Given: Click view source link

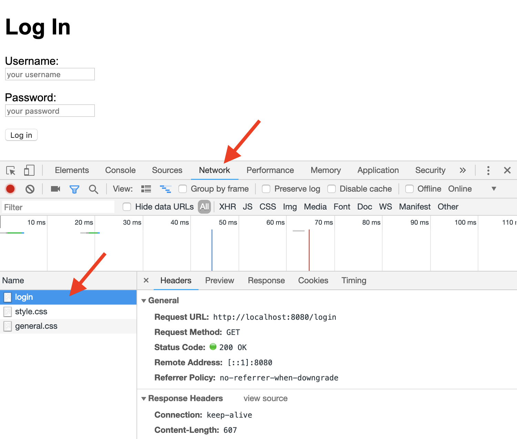Looking at the screenshot, I should [x=265, y=398].
